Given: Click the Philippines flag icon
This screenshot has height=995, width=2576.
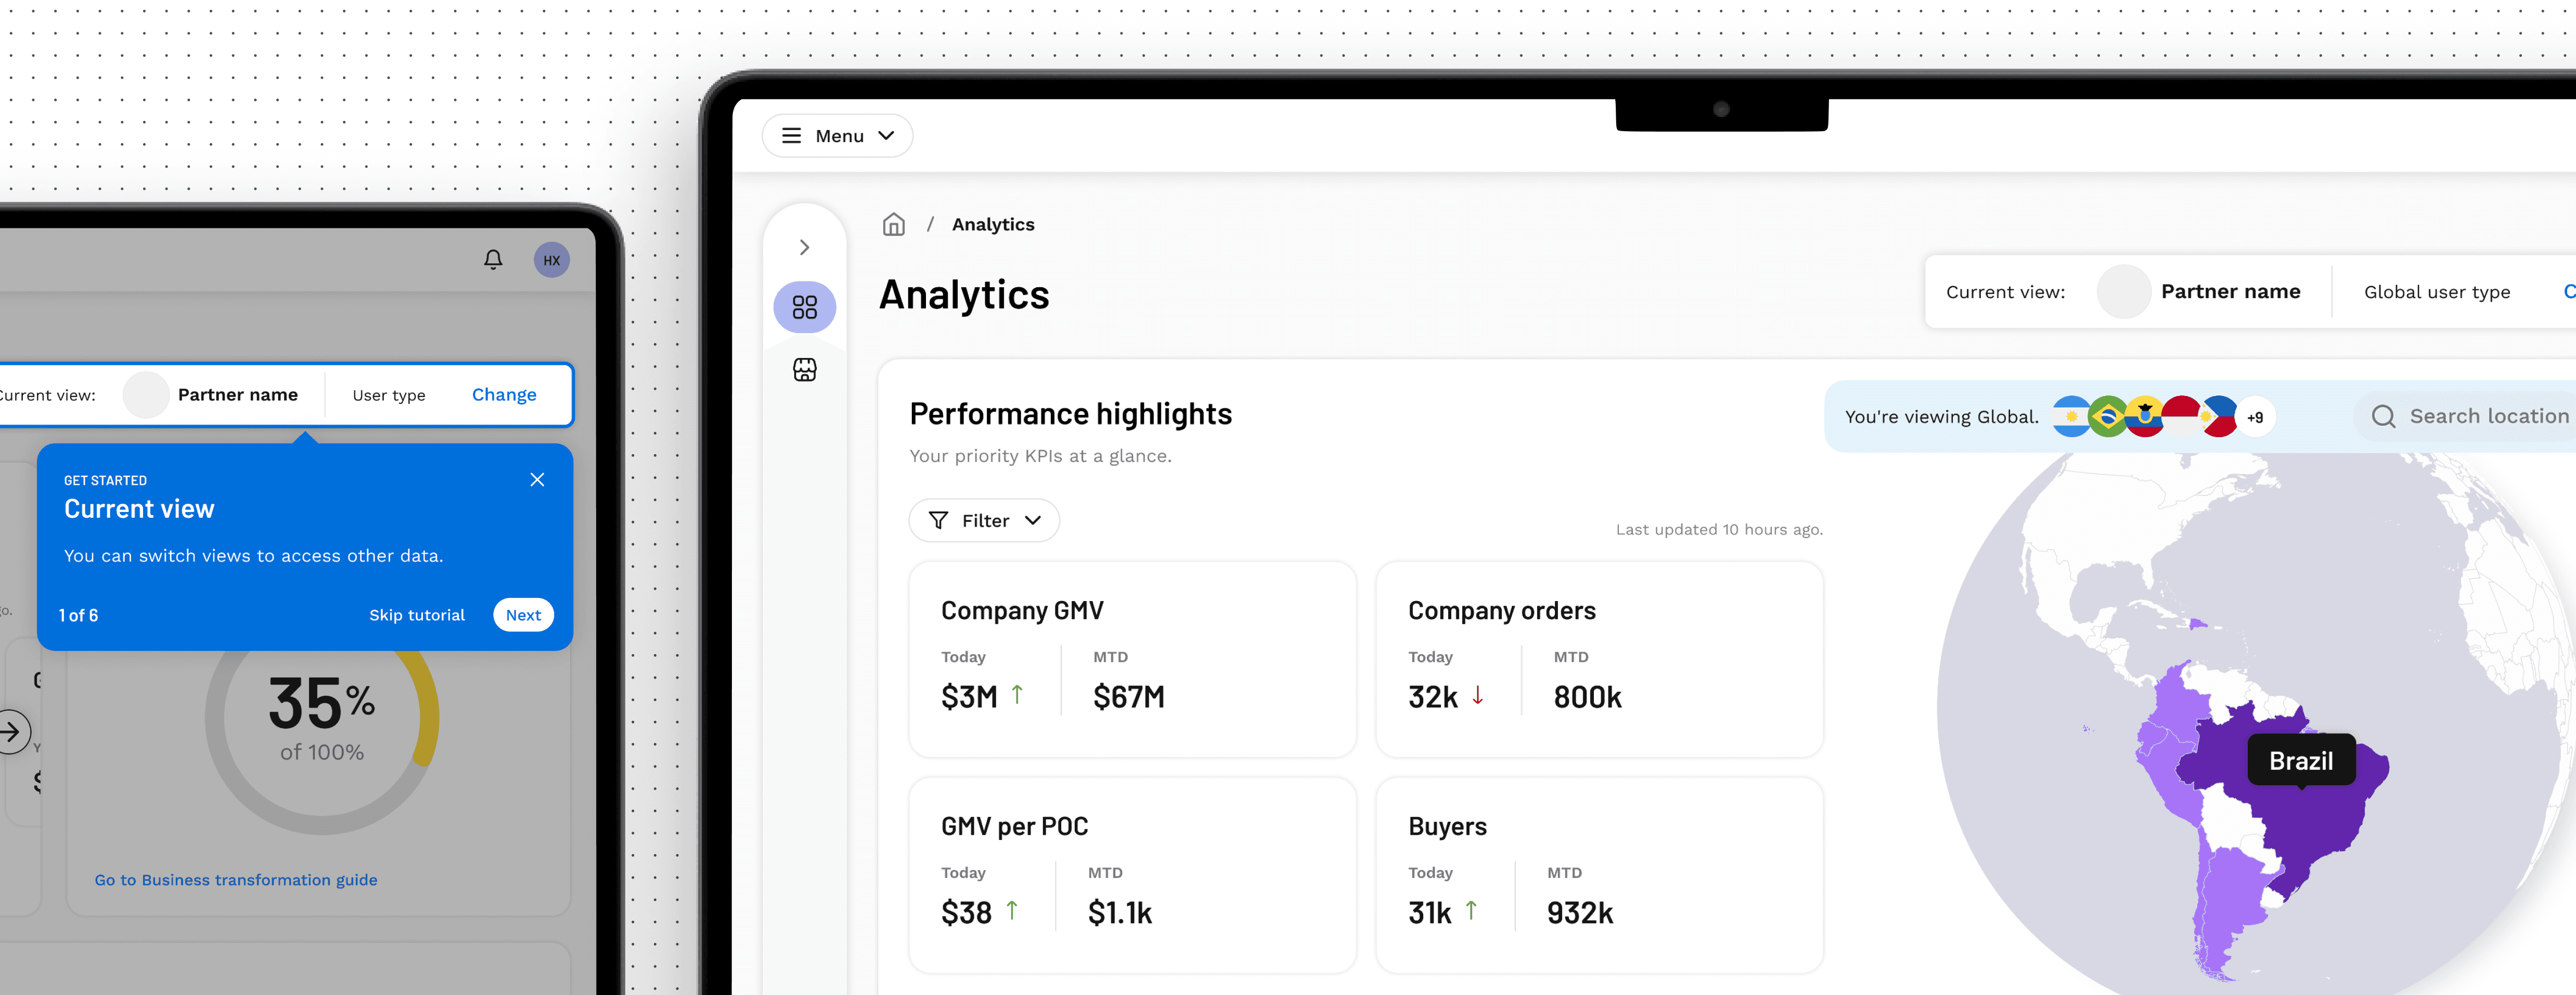Looking at the screenshot, I should pos(2220,416).
